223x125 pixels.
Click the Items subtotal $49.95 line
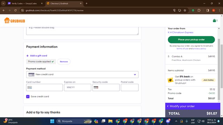(x=191, y=70)
